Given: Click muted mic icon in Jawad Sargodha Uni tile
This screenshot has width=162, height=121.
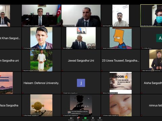Looking at the screenshot, I should [62, 71].
